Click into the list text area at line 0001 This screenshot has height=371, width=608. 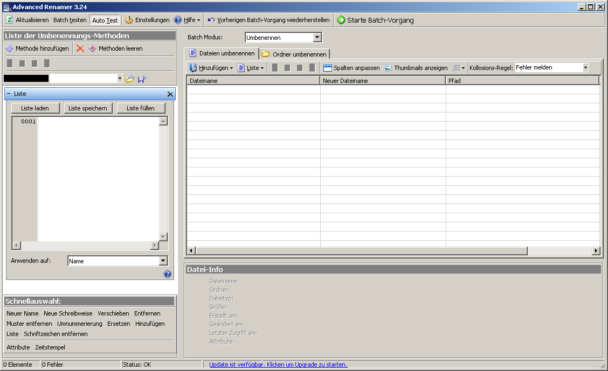click(98, 121)
